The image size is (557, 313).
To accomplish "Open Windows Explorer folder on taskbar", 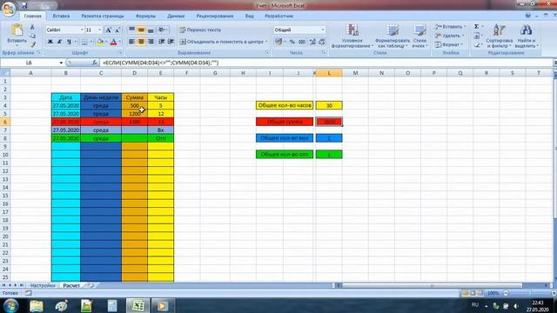I will coord(36,305).
